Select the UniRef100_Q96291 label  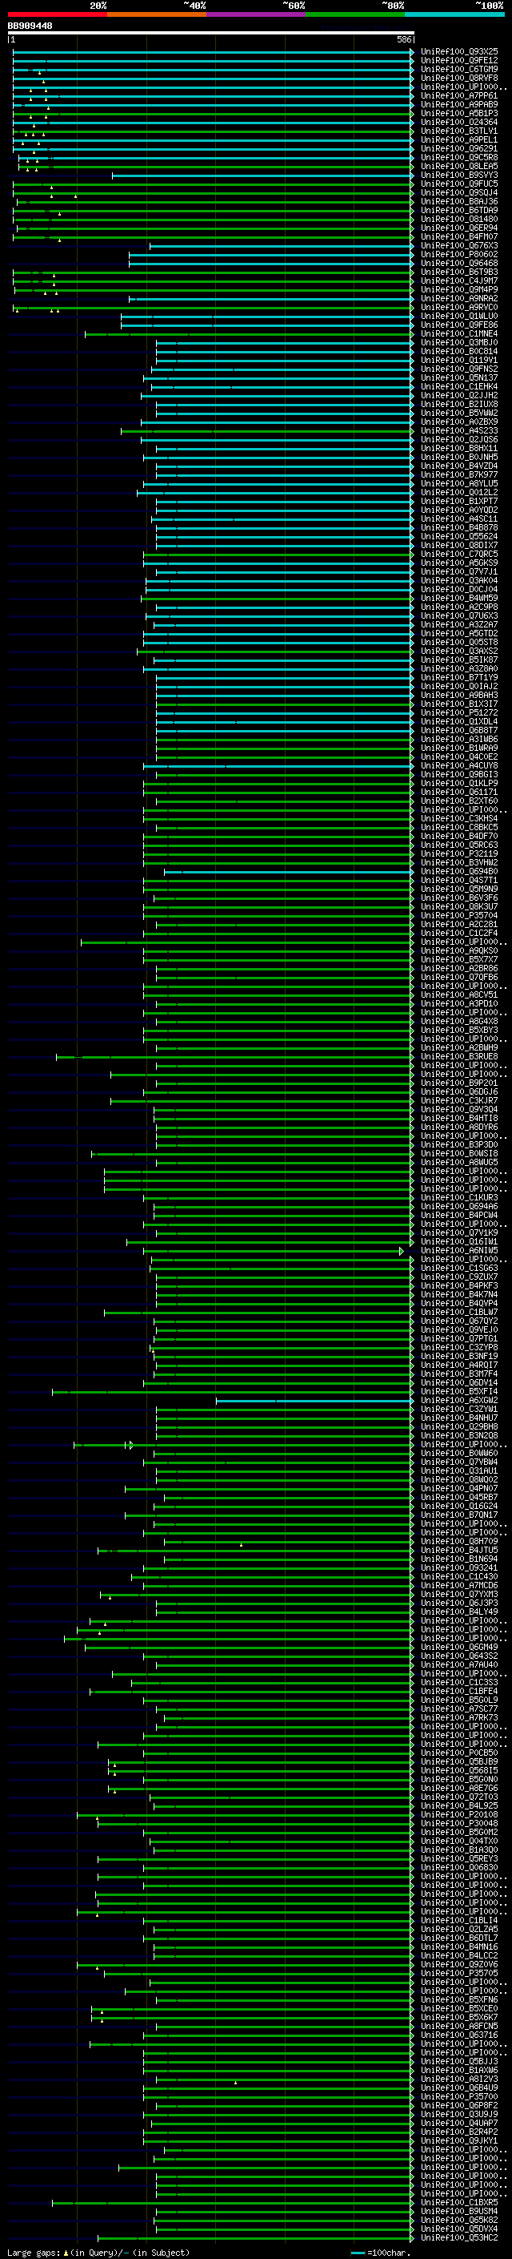click(459, 149)
